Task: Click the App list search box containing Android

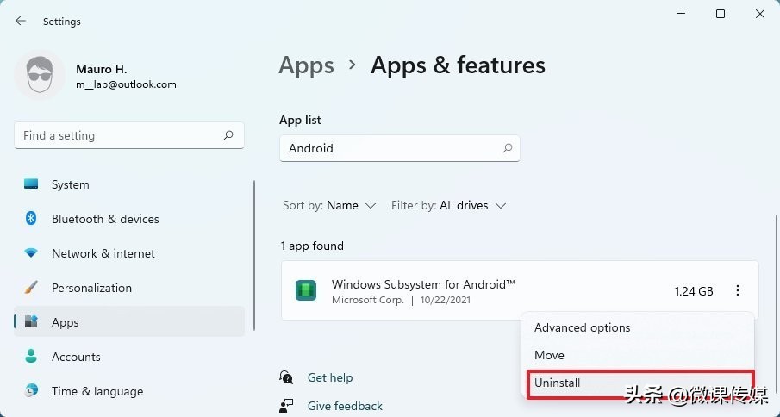Action: click(400, 148)
